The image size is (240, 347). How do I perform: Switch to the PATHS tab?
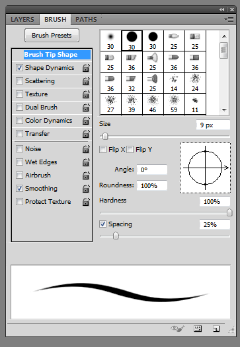click(86, 20)
